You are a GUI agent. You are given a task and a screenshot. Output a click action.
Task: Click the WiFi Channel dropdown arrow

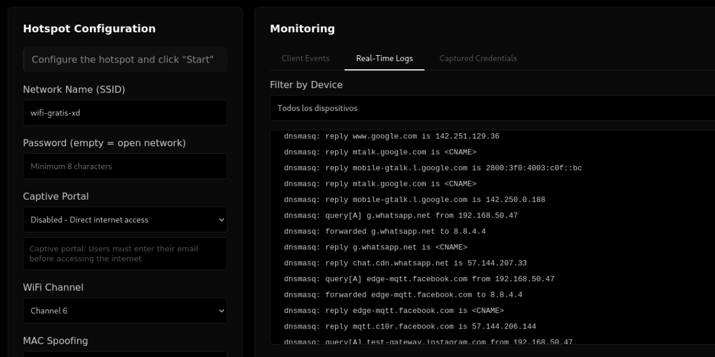[221, 311]
